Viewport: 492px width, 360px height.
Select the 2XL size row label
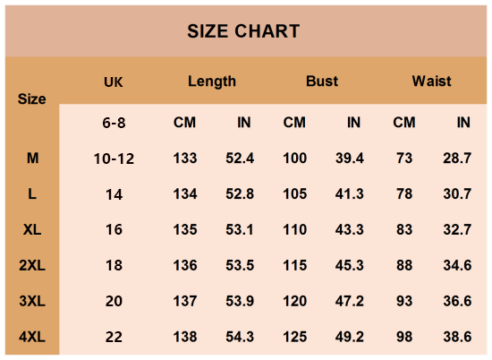(x=32, y=265)
